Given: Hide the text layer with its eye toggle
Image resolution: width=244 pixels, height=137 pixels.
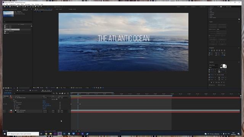Looking at the screenshot, I should 3,98.
